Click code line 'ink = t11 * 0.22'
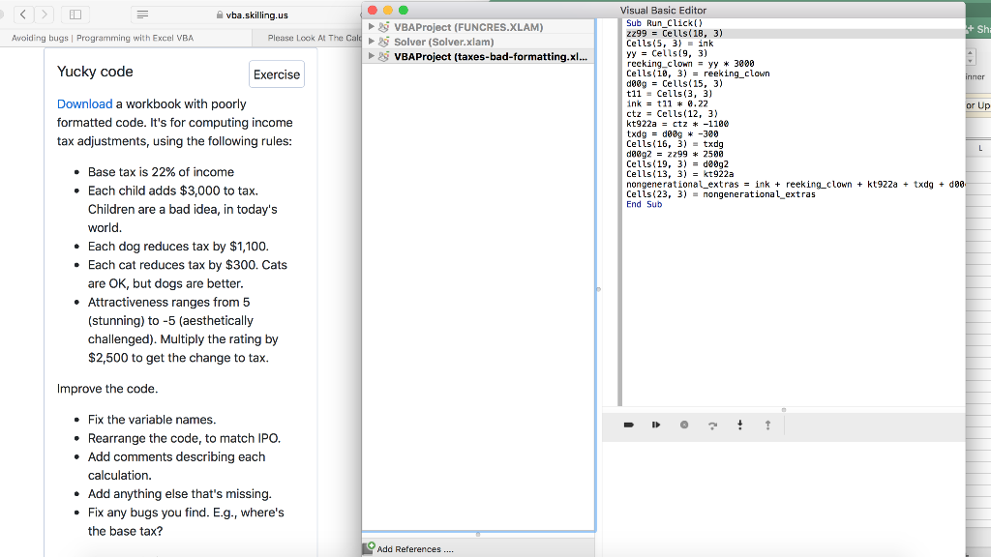This screenshot has width=991, height=557. (x=668, y=104)
